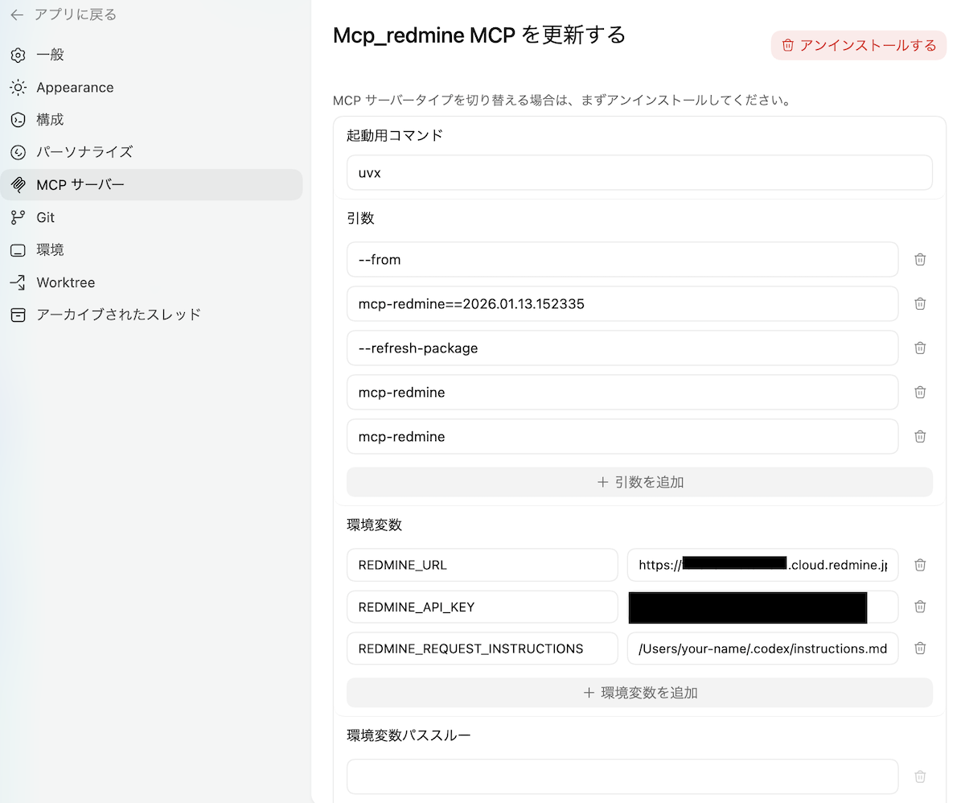Remove REDMINE_REQUEST_INSTRUCTIONS variable with trash icon
This screenshot has width=965, height=803.
[x=920, y=649]
